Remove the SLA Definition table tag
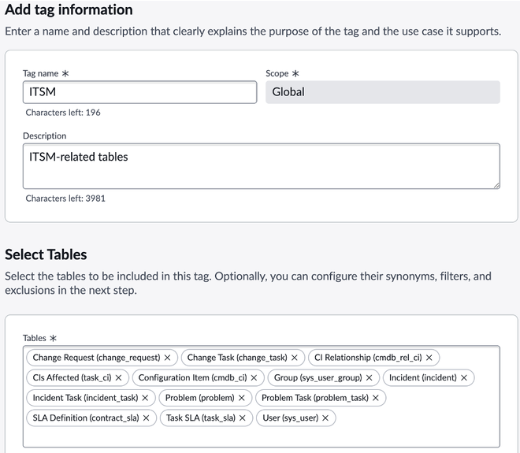 (145, 418)
